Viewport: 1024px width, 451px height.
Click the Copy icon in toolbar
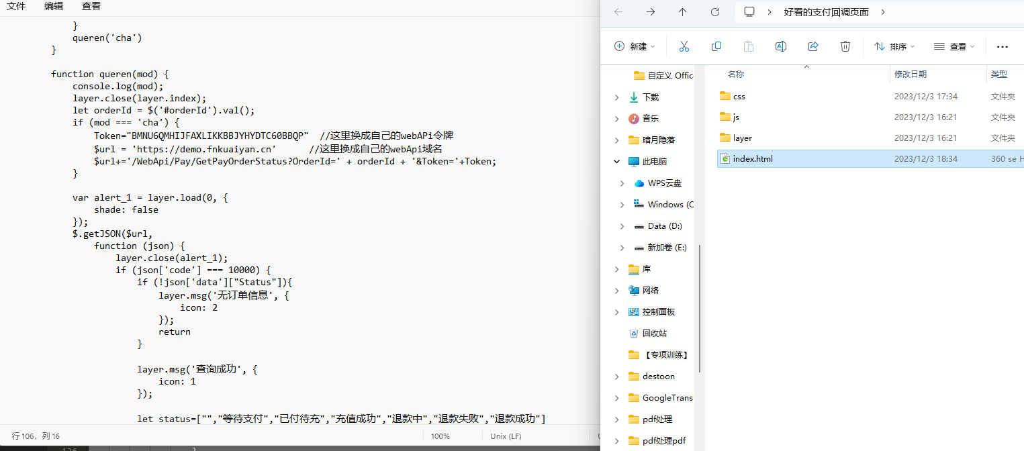[716, 46]
